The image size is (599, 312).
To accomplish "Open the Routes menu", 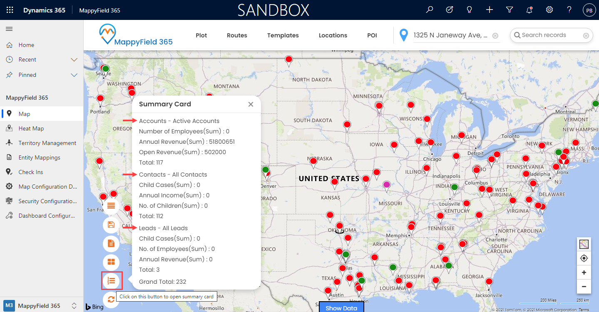I will tap(237, 35).
